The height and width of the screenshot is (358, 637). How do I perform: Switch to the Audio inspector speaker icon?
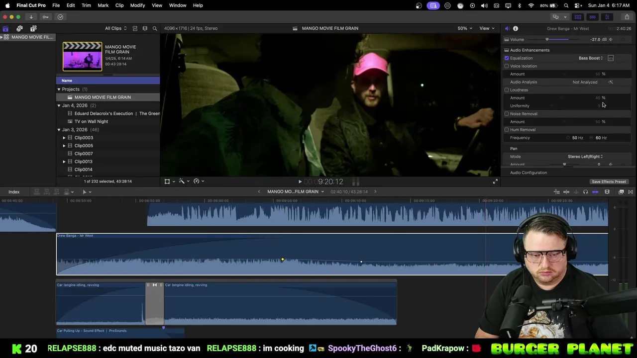pyautogui.click(x=507, y=28)
